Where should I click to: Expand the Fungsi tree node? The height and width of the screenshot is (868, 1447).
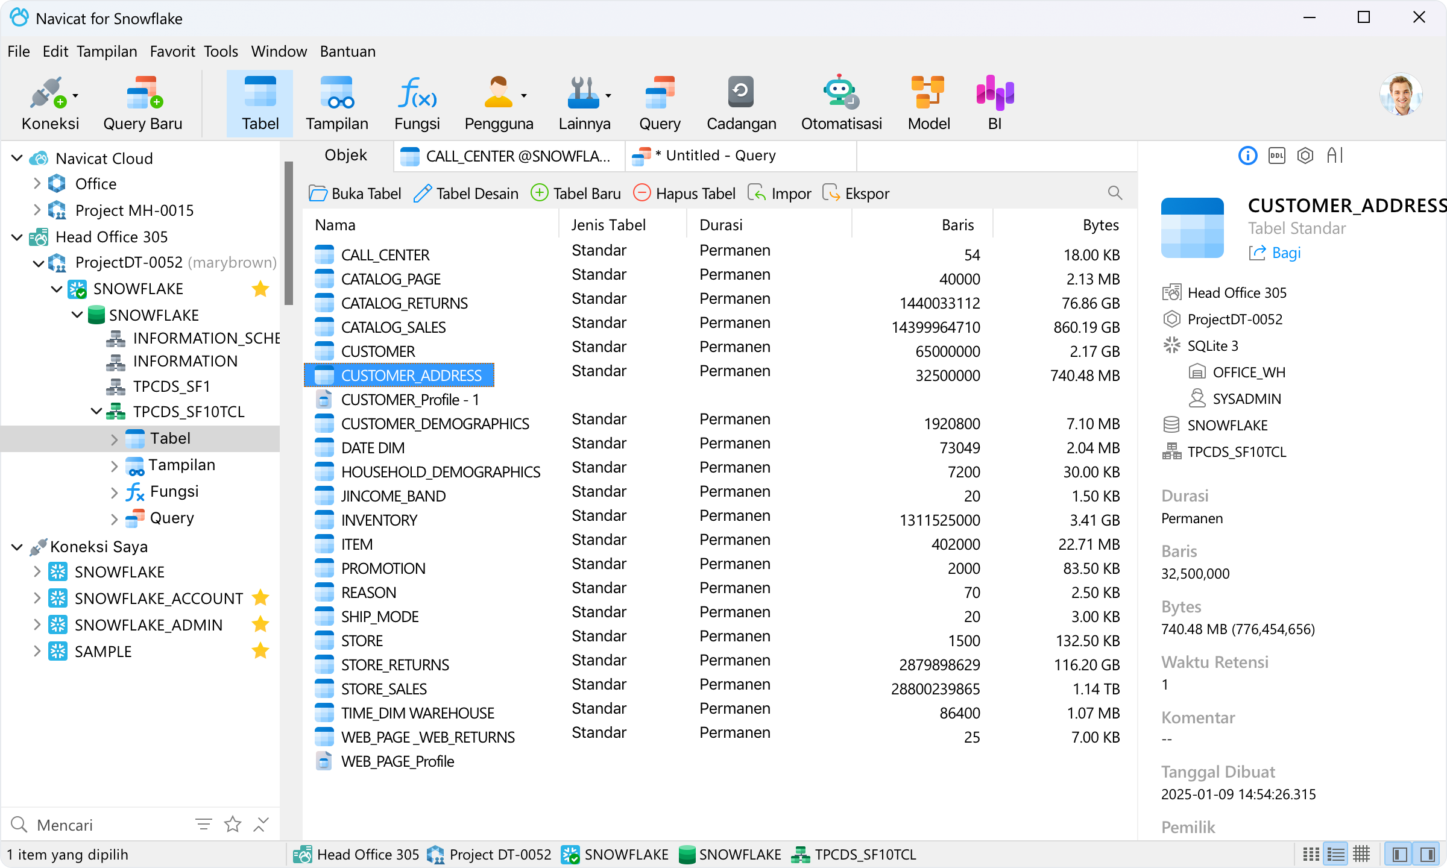click(x=114, y=492)
